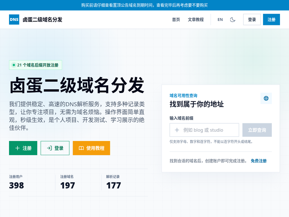Click the 输入域名前缀 label
289x217 pixels.
(181, 118)
